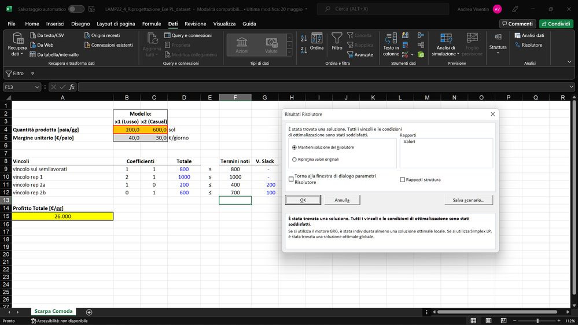
Task: Open Query e connessioni pane
Action: click(187, 35)
